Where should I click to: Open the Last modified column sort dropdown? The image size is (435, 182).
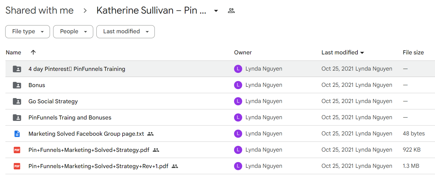click(x=362, y=53)
